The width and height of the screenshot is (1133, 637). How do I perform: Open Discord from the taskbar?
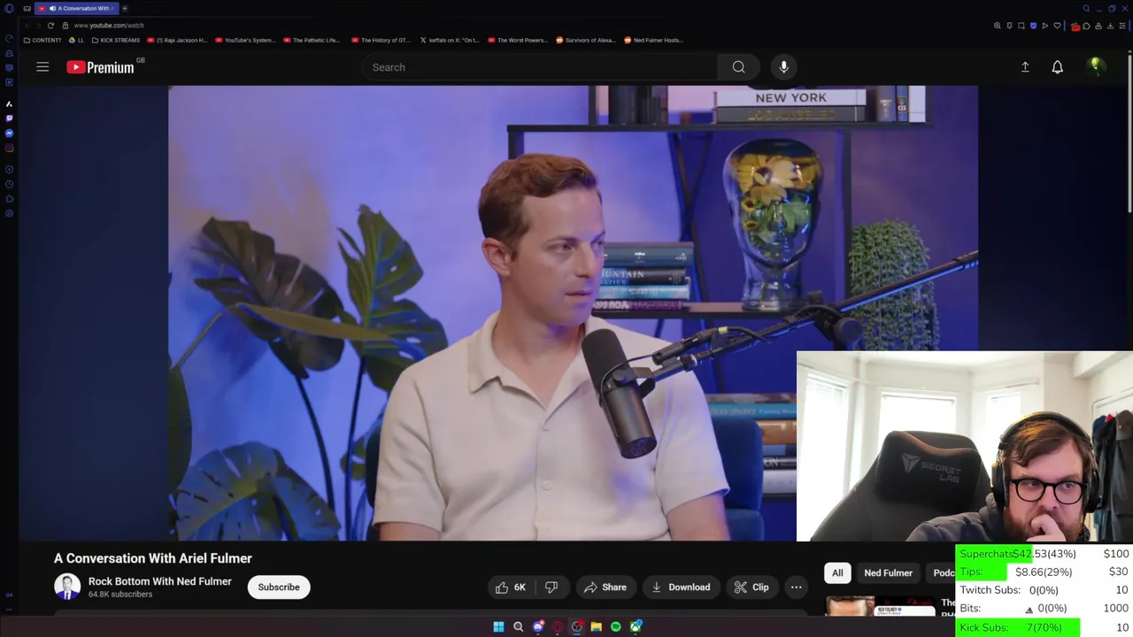point(538,626)
